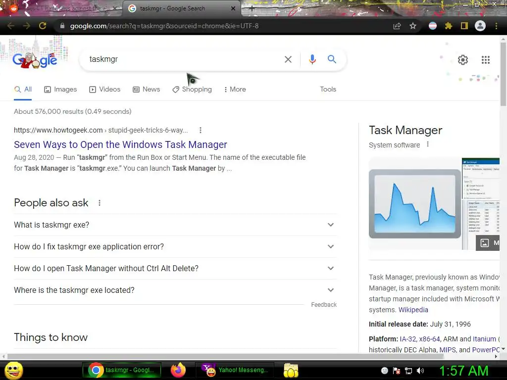Image resolution: width=507 pixels, height=380 pixels.
Task: Expand "How do I fix taskmgr exe application error?"
Action: coord(175,246)
